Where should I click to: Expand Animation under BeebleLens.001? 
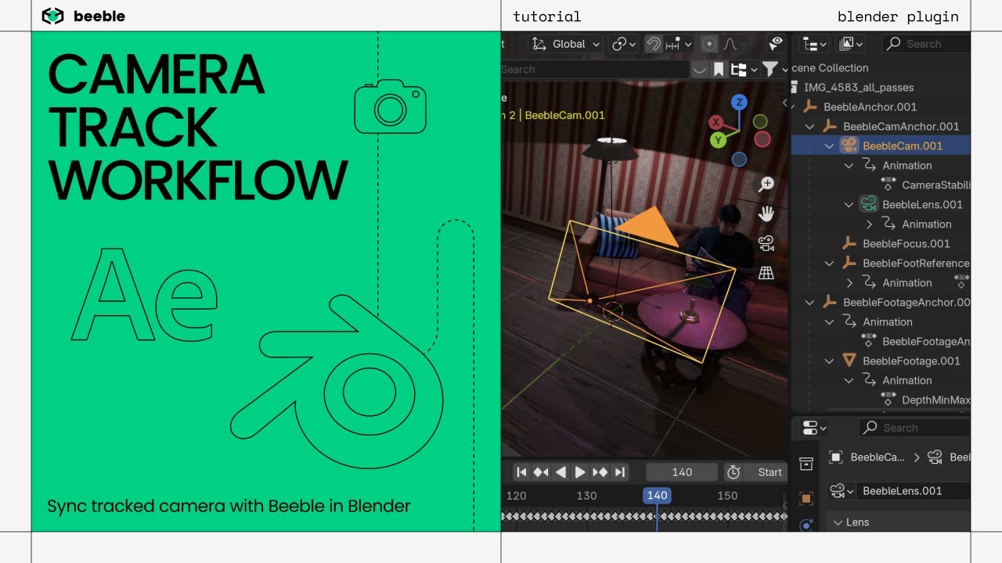click(869, 224)
